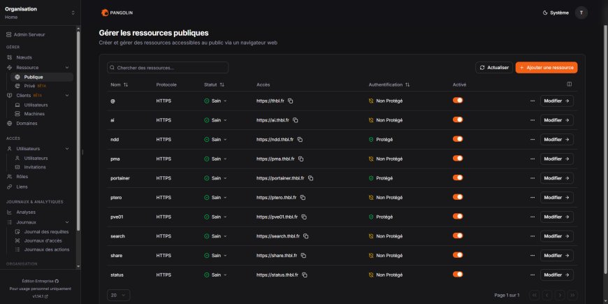The width and height of the screenshot is (608, 304).
Task: Open the Organisation Home selector
Action: click(40, 13)
